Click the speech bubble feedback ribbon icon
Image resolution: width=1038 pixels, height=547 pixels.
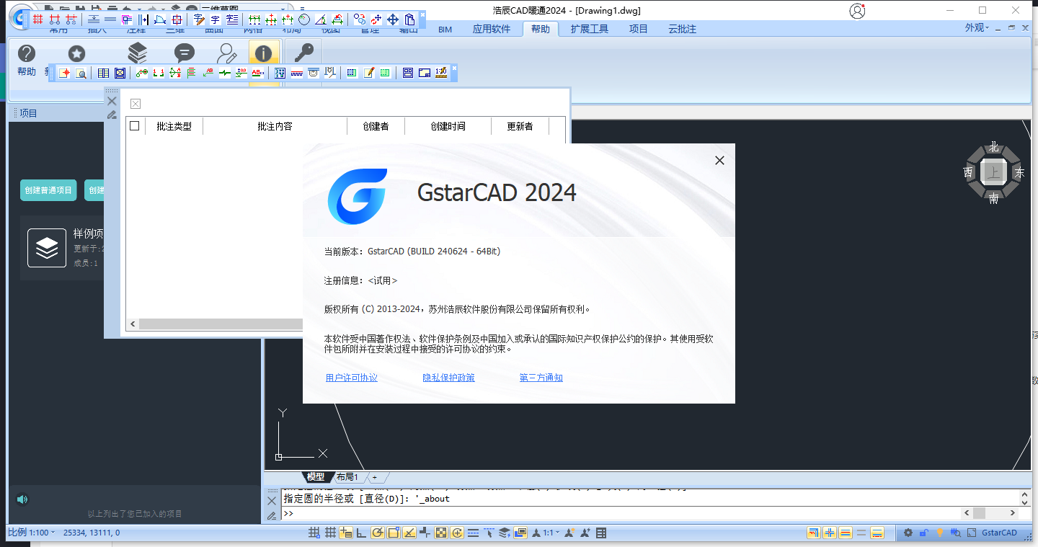click(185, 53)
